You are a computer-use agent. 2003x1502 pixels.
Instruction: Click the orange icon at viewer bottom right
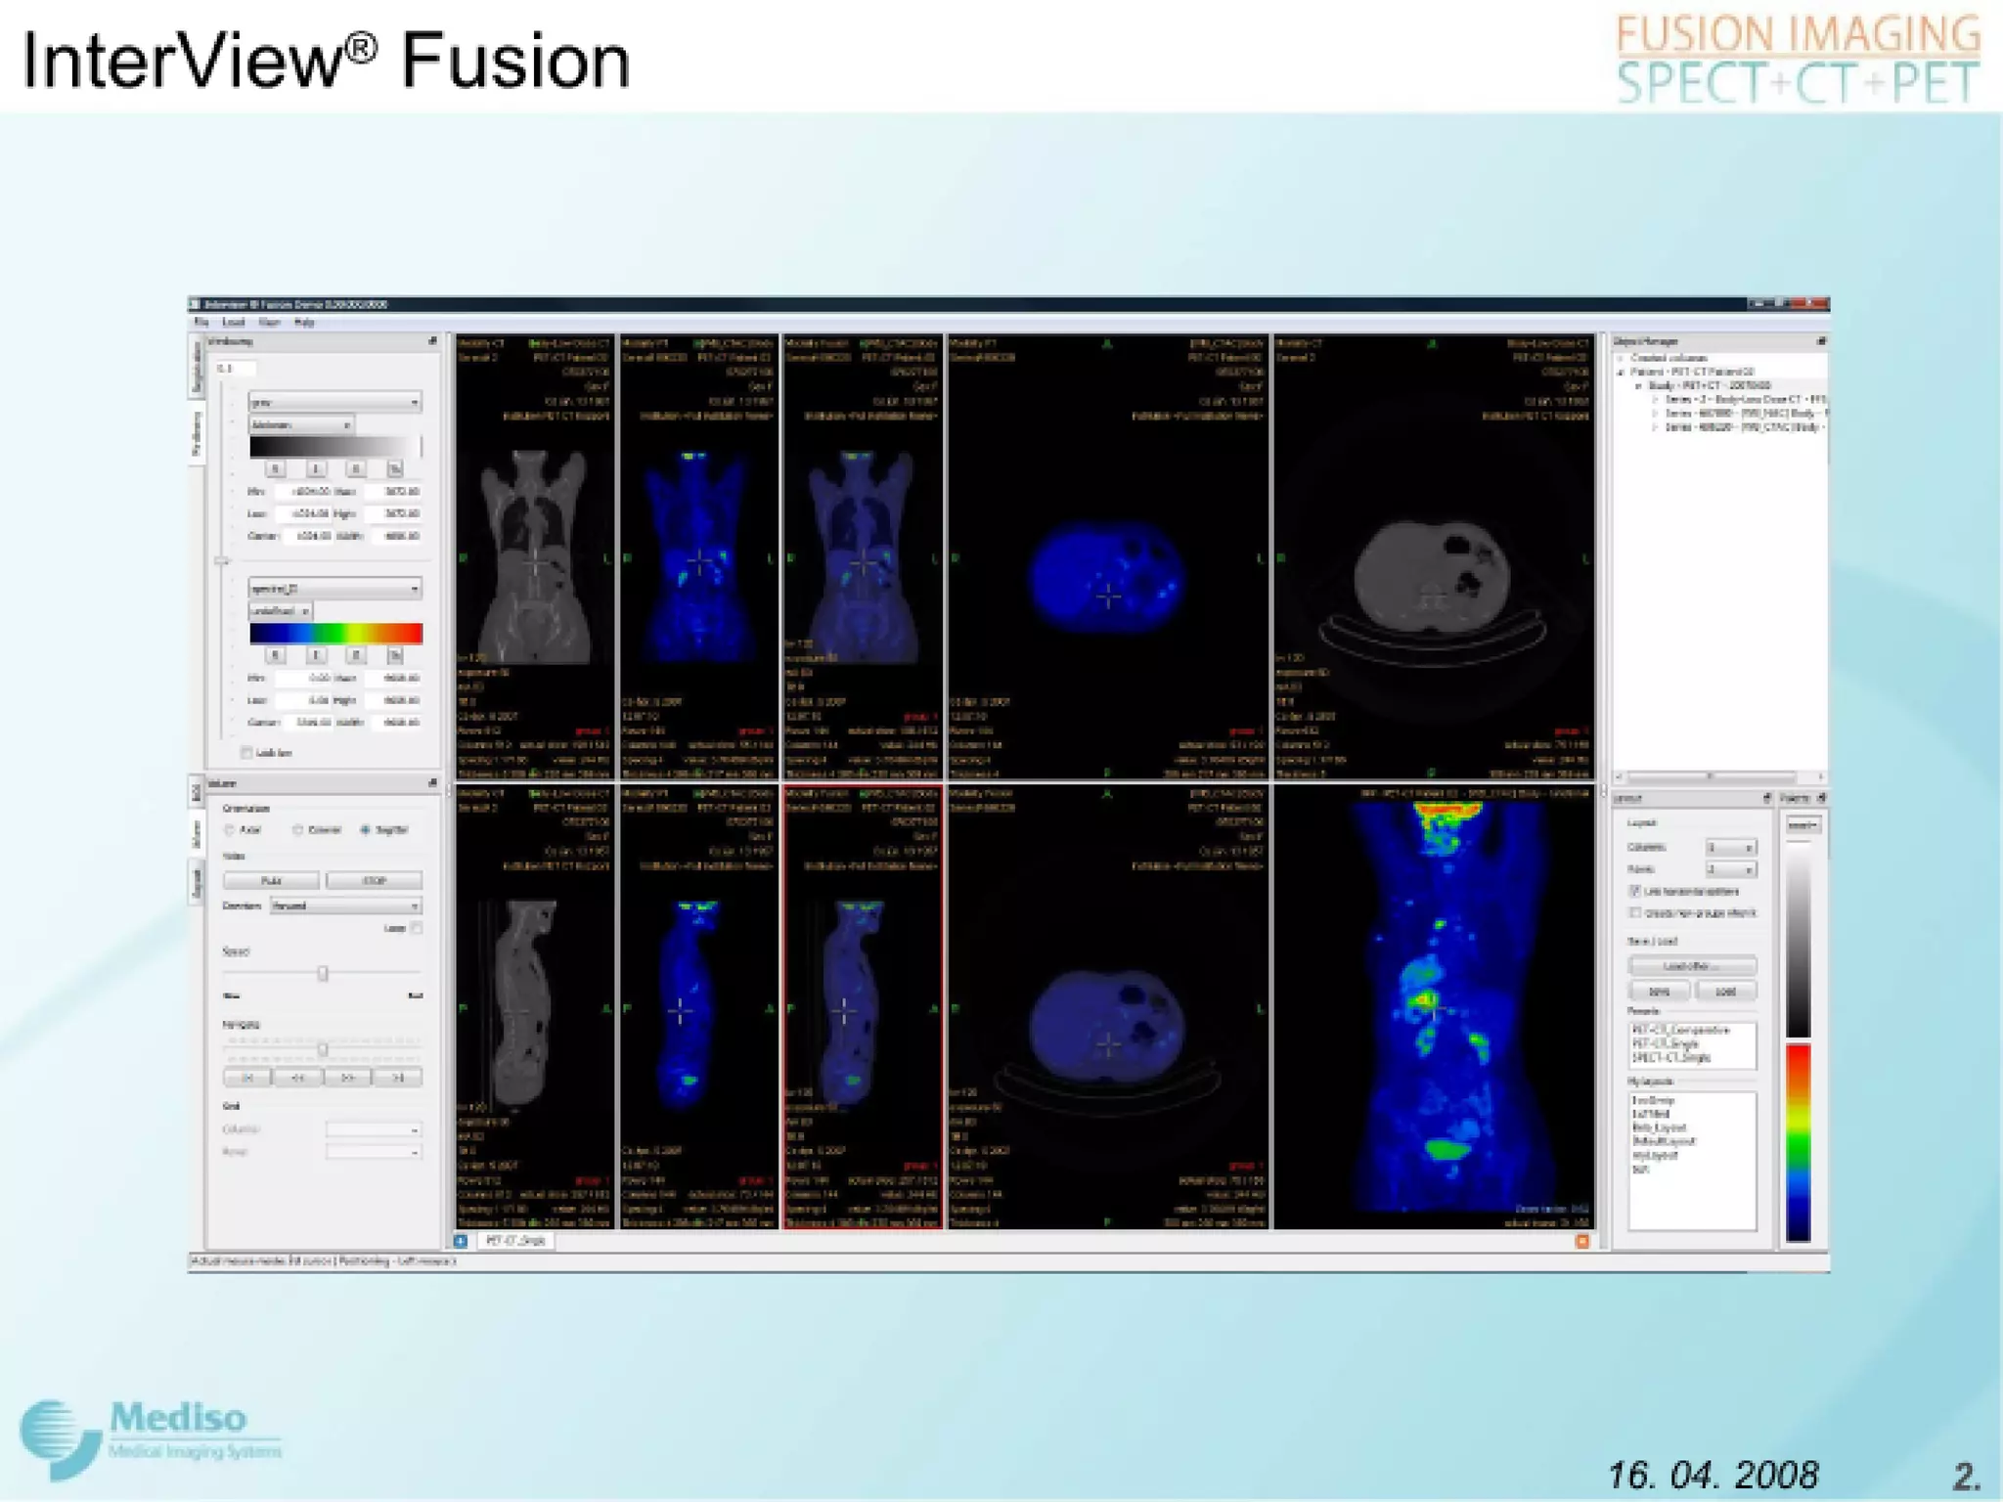pyautogui.click(x=1581, y=1241)
